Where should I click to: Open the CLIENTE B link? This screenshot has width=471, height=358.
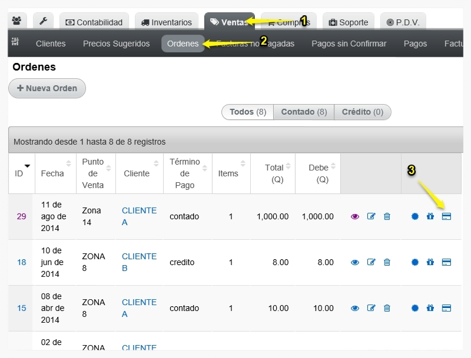139,262
